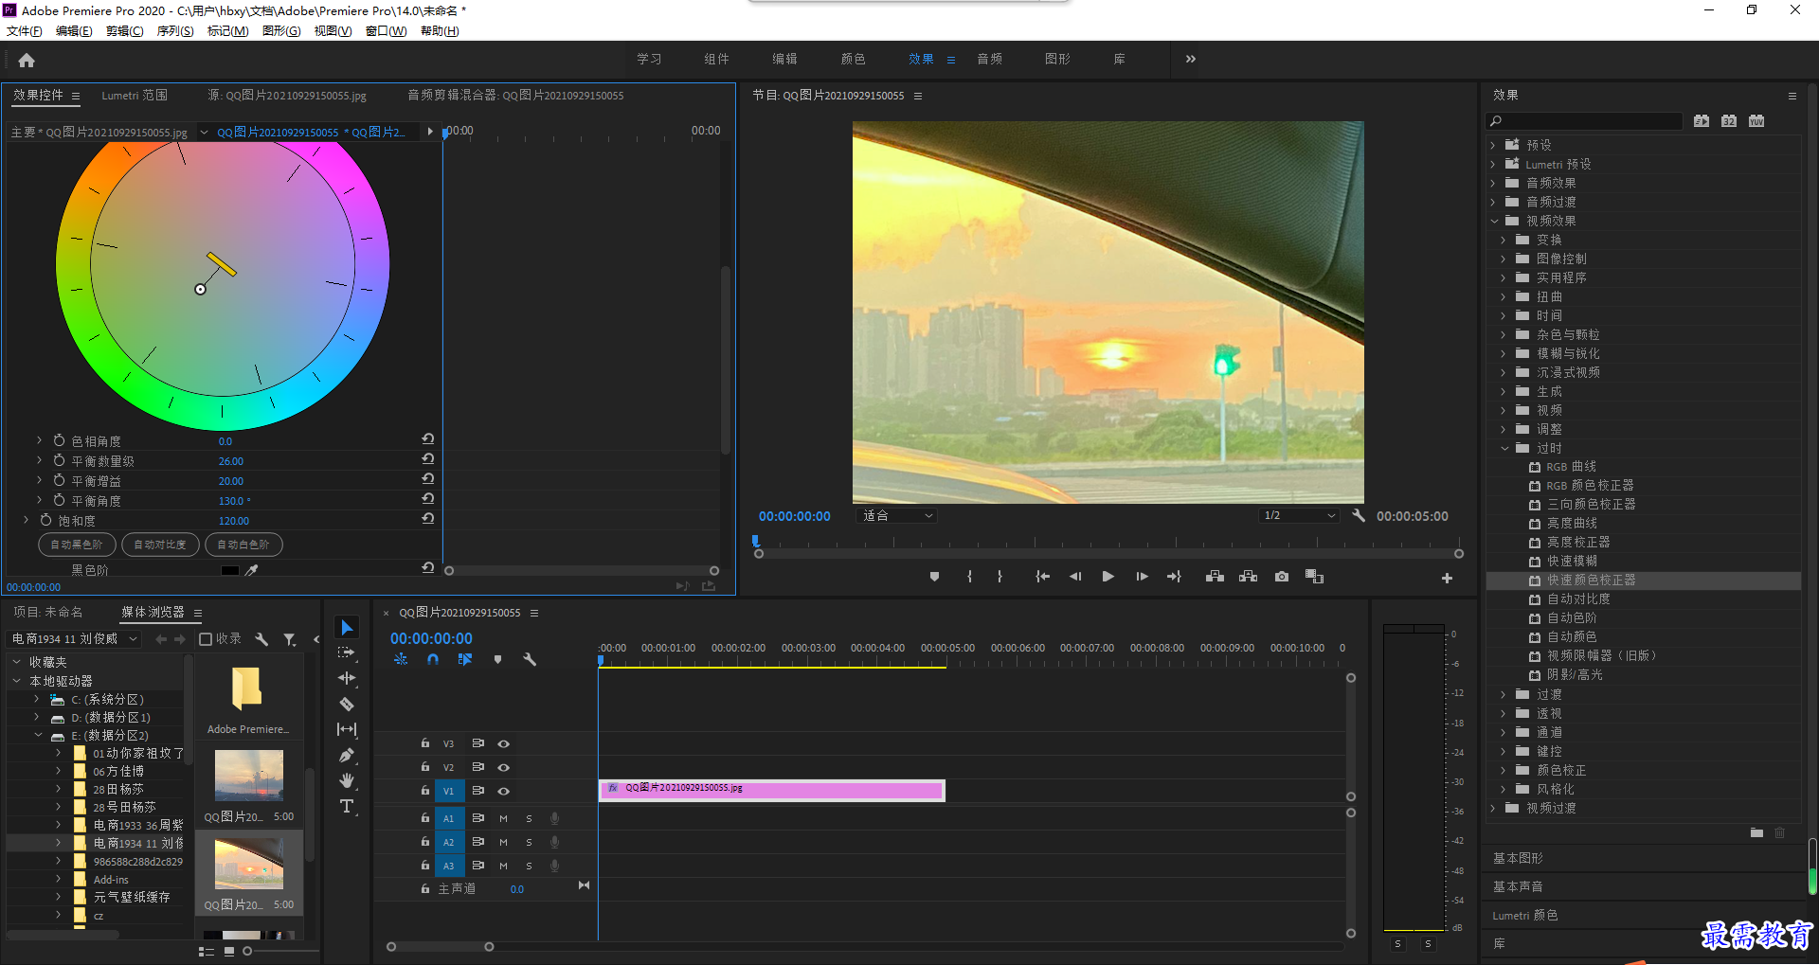Screen dimensions: 1819x965
Task: Add Marker in Program monitor
Action: (x=934, y=577)
